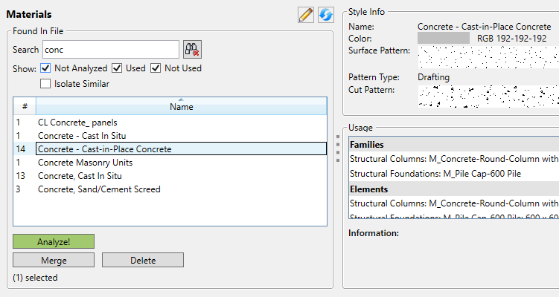Image resolution: width=559 pixels, height=297 pixels.
Task: Uncheck the Used checkbox
Action: coord(117,68)
